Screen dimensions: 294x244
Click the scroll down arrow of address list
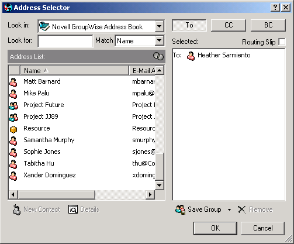coord(160,185)
